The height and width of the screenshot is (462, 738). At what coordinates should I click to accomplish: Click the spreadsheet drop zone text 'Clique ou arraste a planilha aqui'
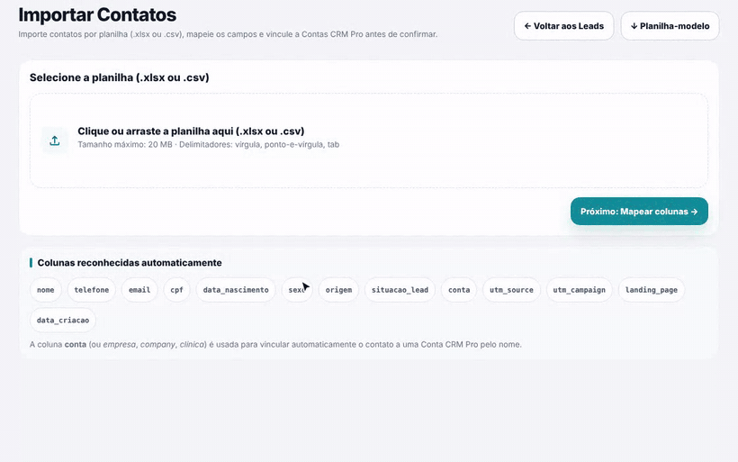191,131
